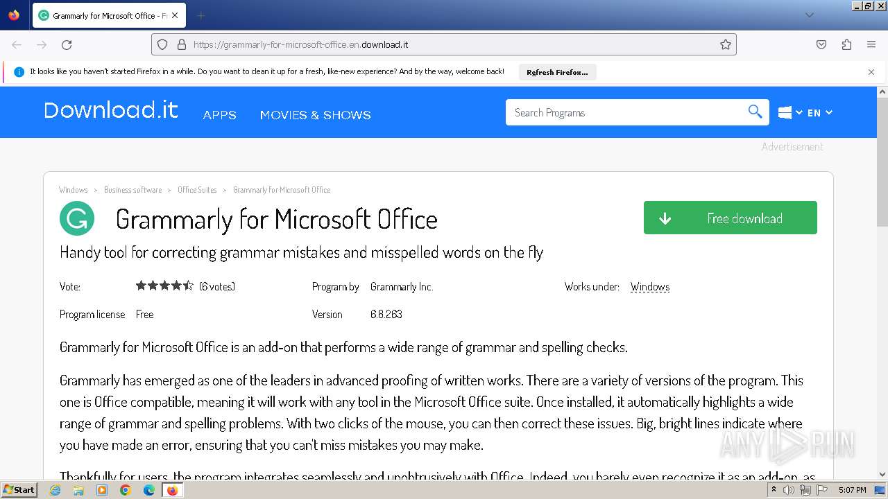Follow the Windows breadcrumb link

point(74,190)
